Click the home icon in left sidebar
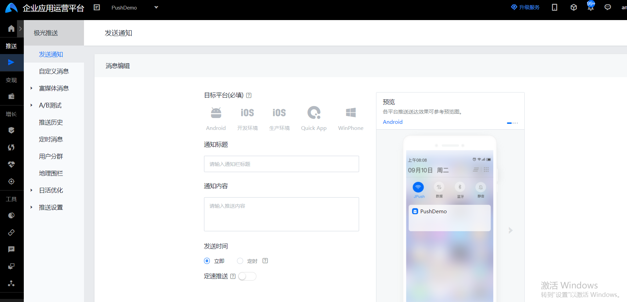Viewport: 627px width, 302px height. (11, 29)
